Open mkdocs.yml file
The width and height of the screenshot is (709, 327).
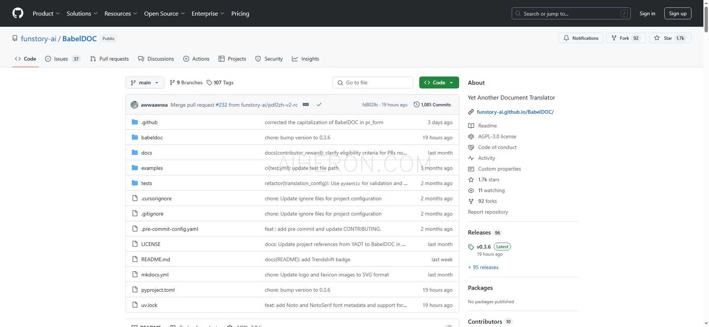point(155,275)
